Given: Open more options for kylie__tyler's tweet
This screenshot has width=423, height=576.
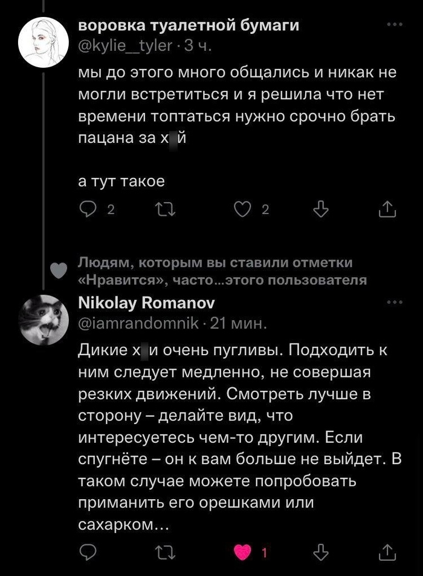Looking at the screenshot, I should (x=393, y=25).
